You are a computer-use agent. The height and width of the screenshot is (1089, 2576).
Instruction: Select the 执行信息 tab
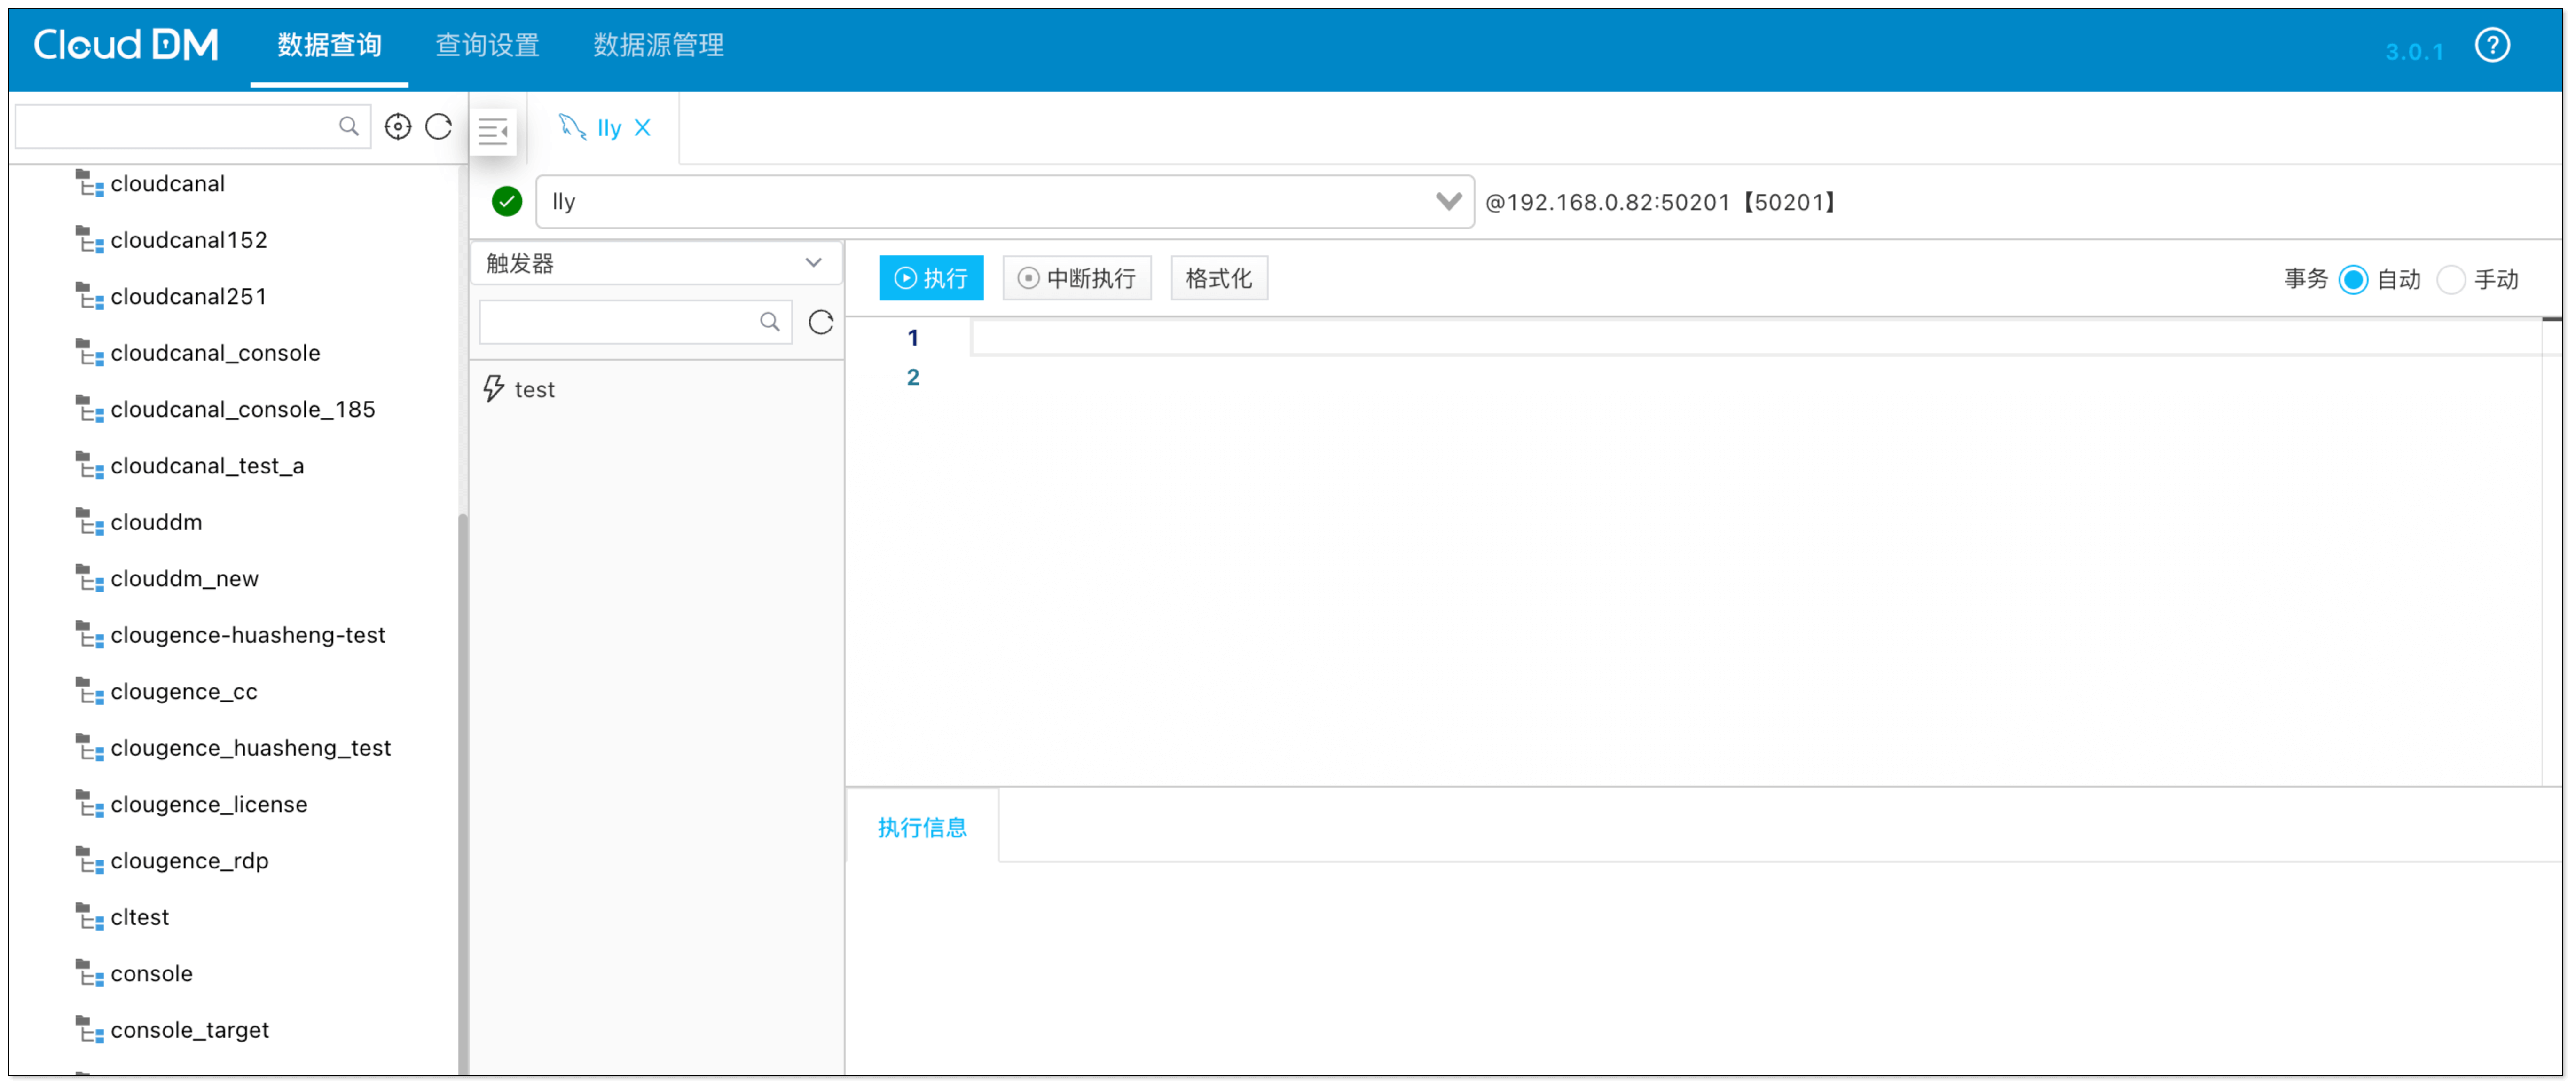click(x=921, y=827)
